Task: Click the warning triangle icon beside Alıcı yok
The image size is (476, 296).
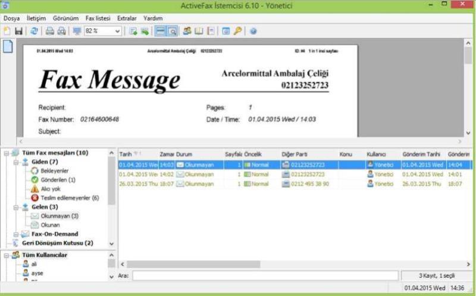Action: tap(35, 189)
